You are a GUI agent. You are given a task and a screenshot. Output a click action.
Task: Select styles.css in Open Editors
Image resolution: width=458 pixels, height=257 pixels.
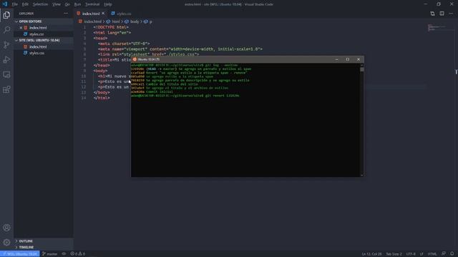point(36,34)
